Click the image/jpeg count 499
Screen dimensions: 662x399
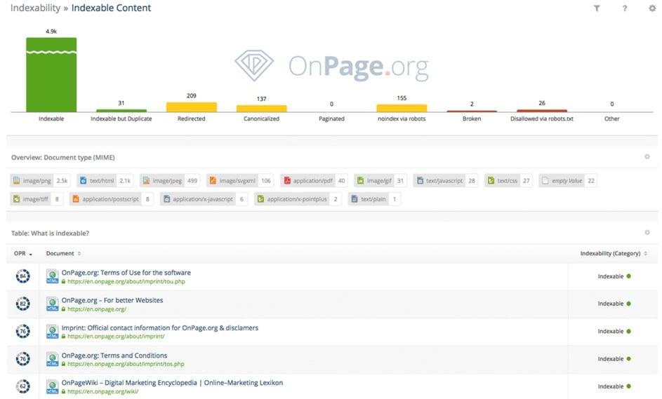click(192, 180)
